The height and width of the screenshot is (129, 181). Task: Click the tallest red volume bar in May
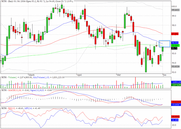click(135, 83)
